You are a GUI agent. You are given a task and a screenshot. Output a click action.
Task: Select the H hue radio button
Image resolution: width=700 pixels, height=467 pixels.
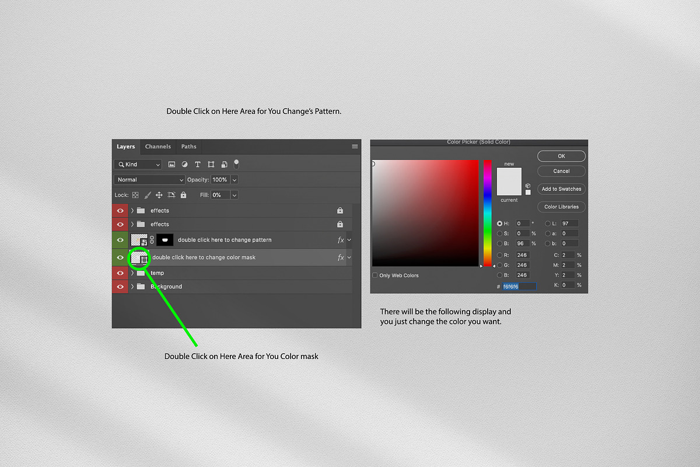500,224
